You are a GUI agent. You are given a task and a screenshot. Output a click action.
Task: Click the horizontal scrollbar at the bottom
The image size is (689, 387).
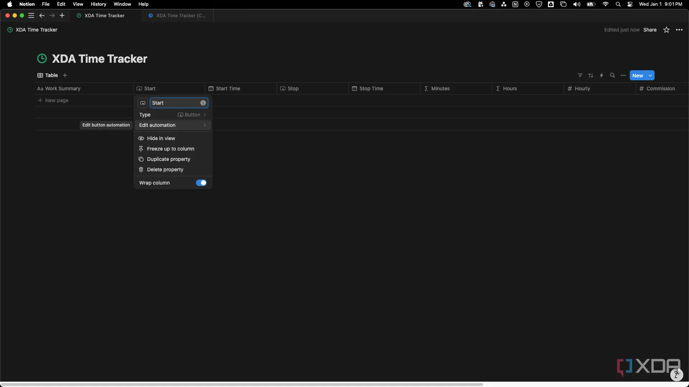pyautogui.click(x=241, y=384)
